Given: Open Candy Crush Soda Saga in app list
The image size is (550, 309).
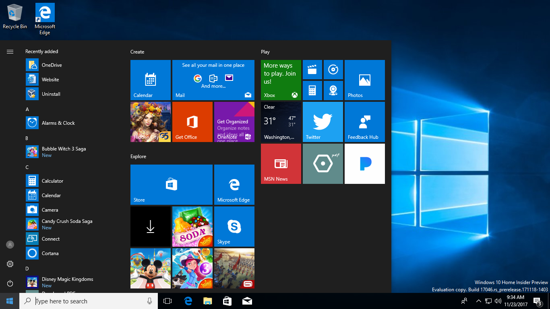Looking at the screenshot, I should click(72, 225).
